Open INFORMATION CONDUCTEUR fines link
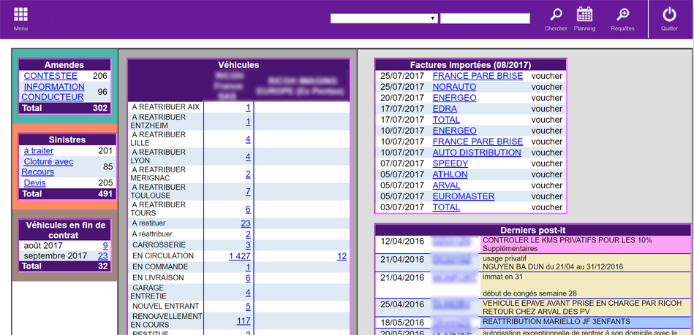The width and height of the screenshot is (694, 335). point(53,92)
